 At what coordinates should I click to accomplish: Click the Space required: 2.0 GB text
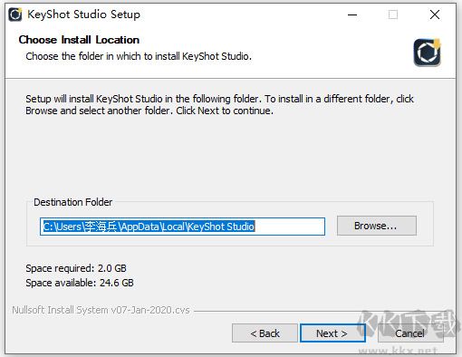coord(76,268)
